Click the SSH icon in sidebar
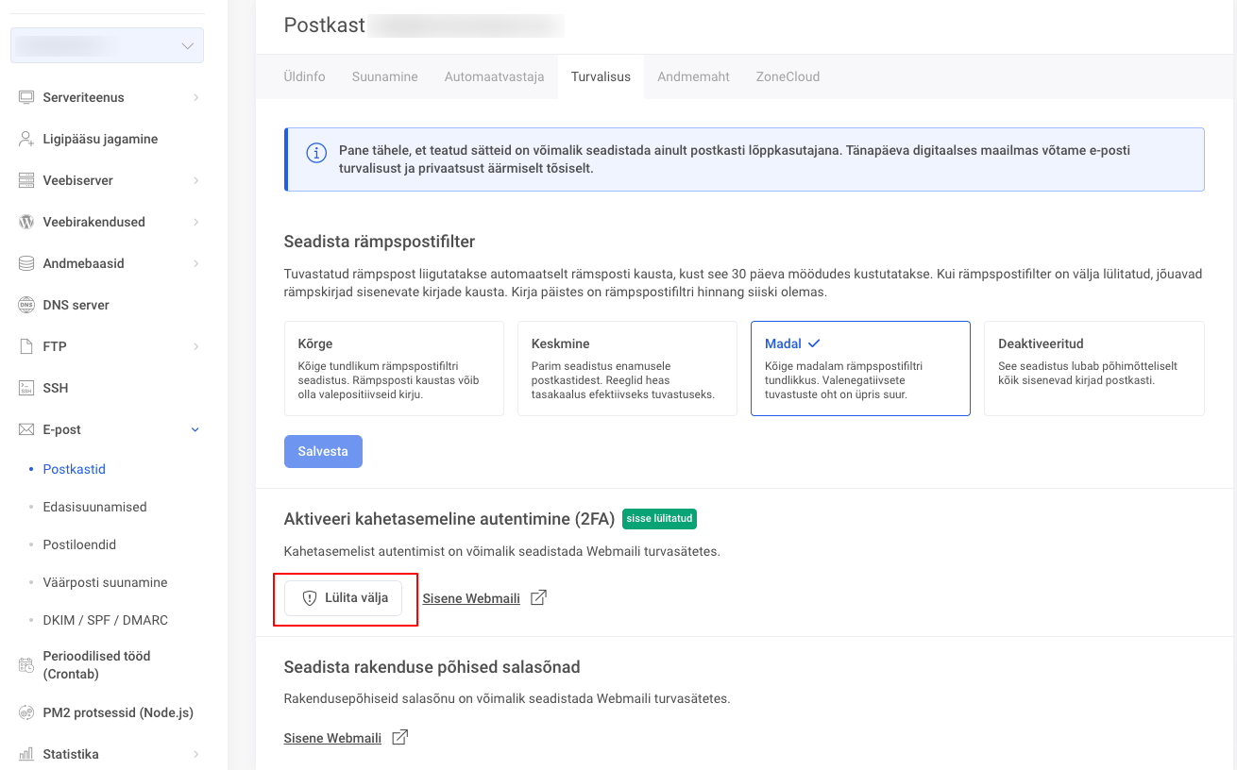The height and width of the screenshot is (770, 1237). (26, 388)
